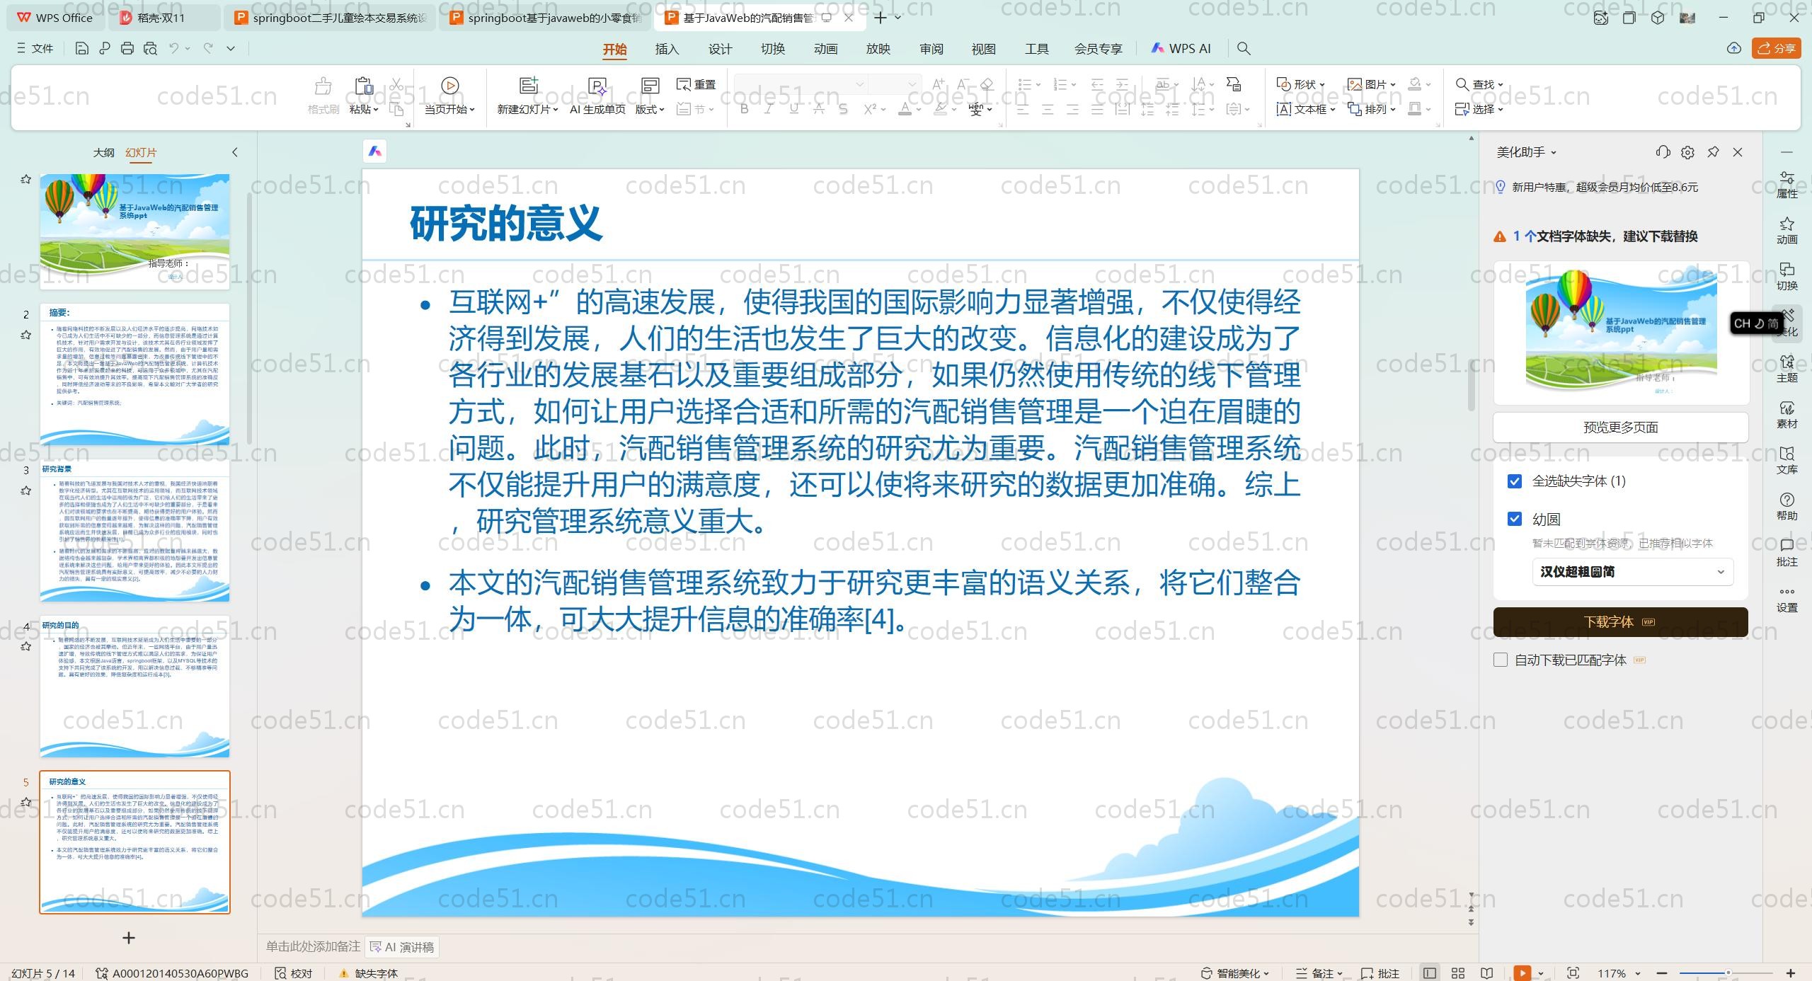1812x981 pixels.
Task: Open the 素材 materials sidebar panel
Action: pyautogui.click(x=1787, y=414)
